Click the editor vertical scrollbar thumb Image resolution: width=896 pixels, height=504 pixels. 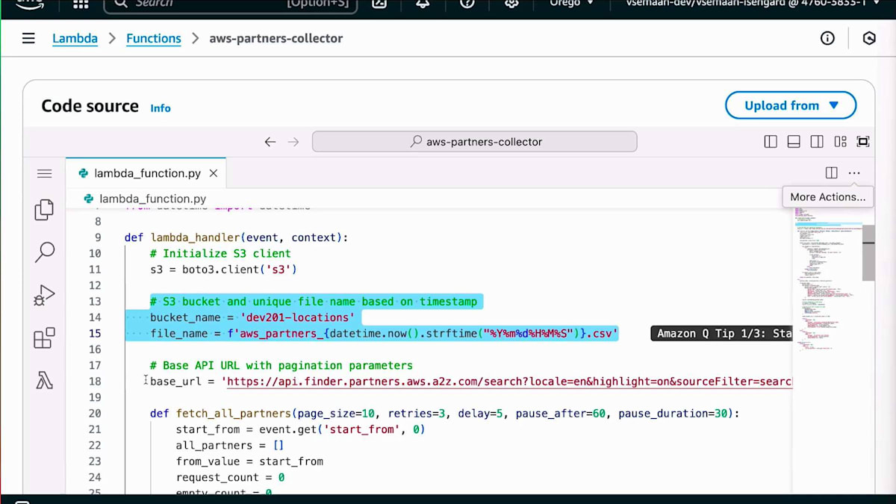[x=868, y=252]
